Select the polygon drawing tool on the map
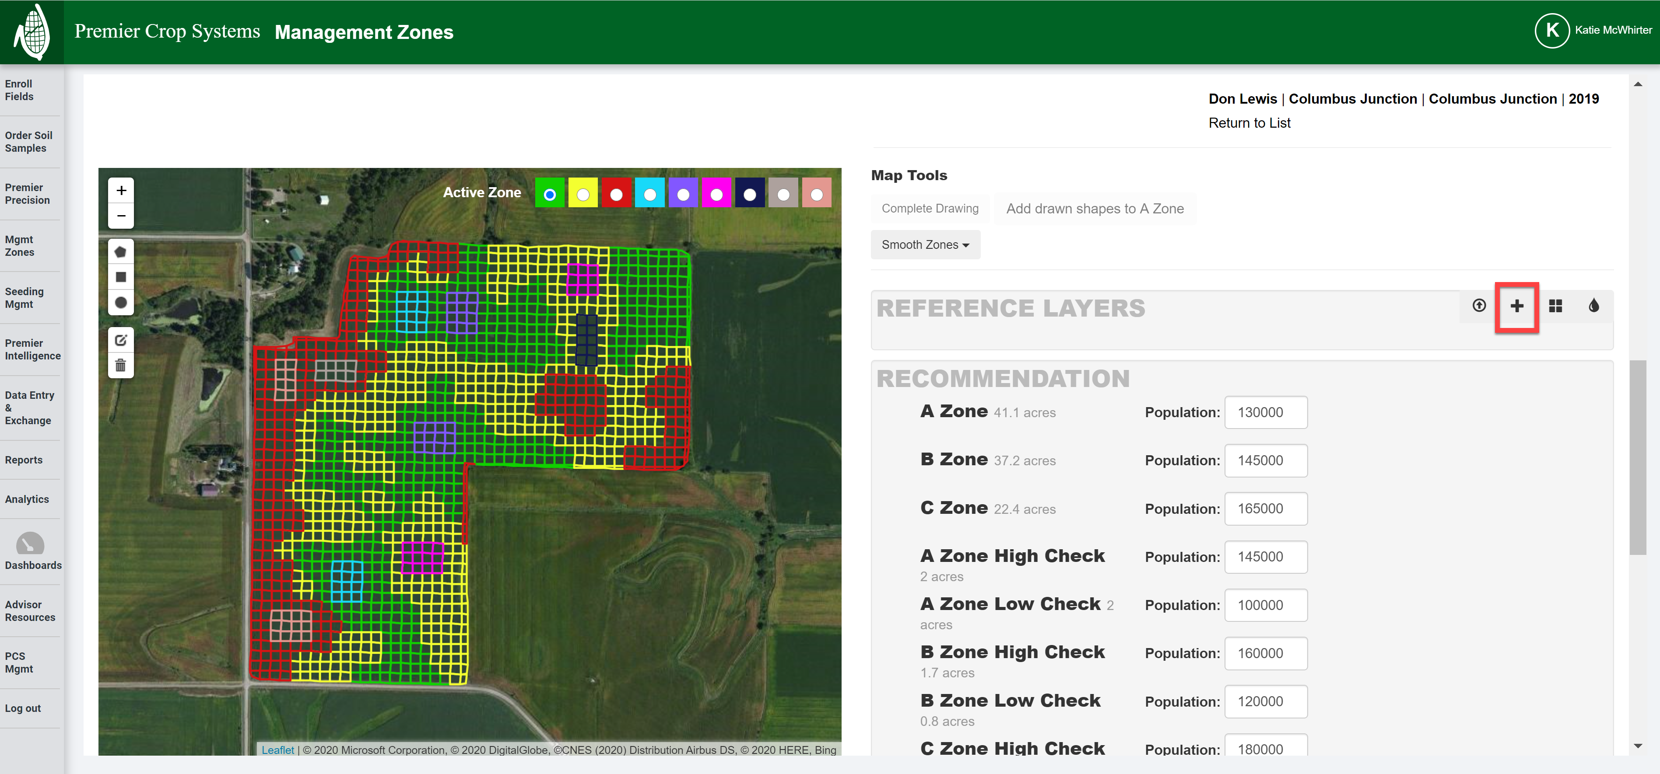 [120, 251]
